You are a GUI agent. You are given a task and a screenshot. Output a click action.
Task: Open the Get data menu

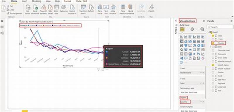point(28,9)
